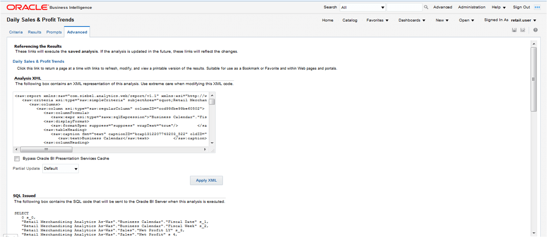Click the XML box resize grip

[213, 150]
